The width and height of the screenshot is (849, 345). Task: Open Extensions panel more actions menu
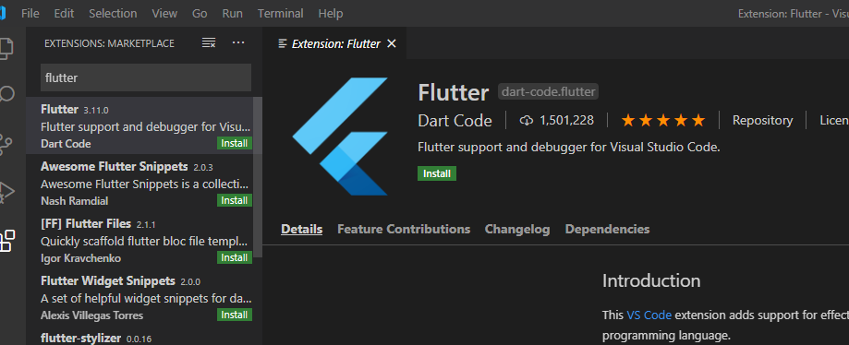click(x=238, y=42)
